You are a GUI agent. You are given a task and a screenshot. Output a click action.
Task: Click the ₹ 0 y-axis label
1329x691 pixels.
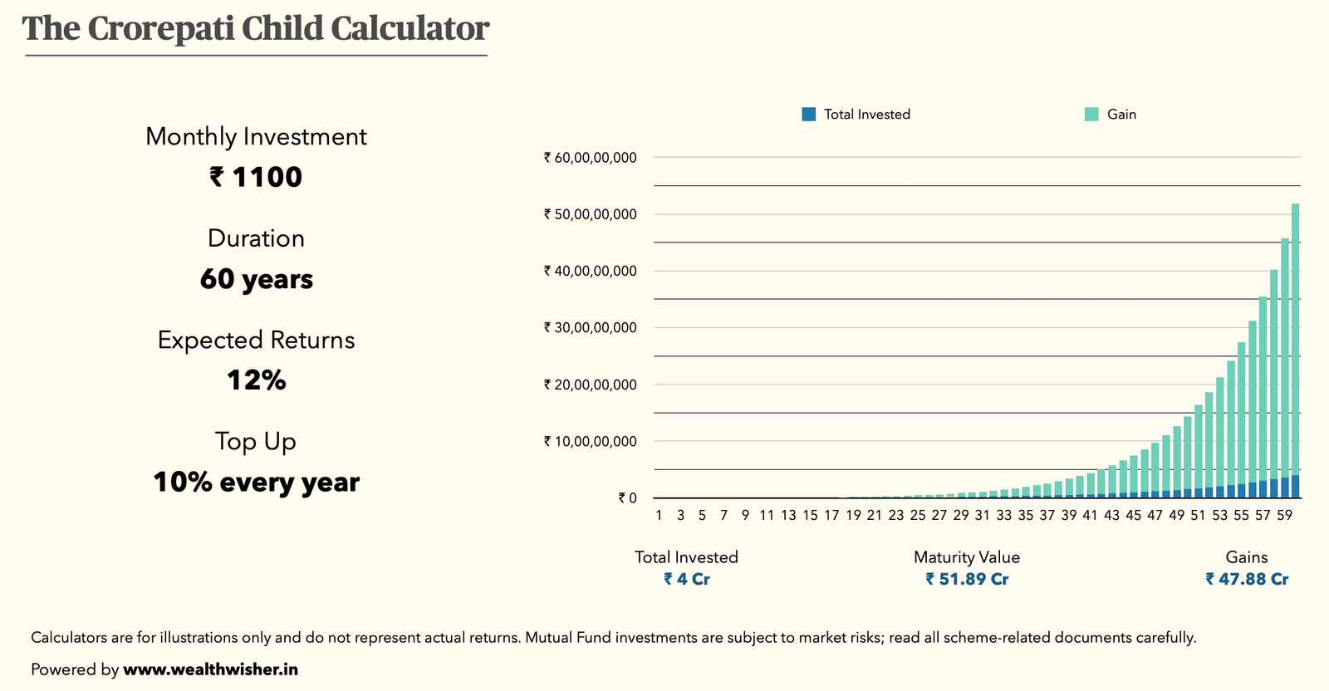(x=627, y=498)
